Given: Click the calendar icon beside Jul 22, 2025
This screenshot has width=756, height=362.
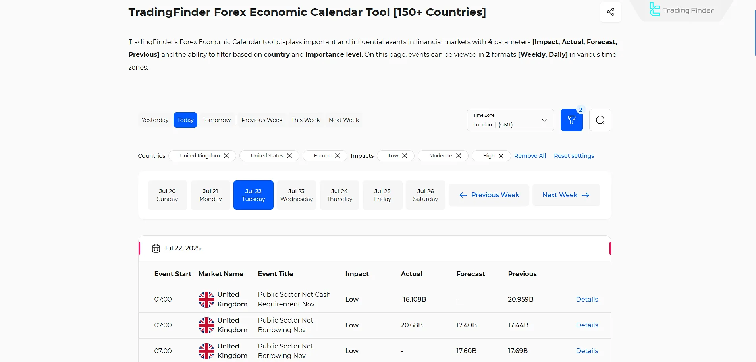Looking at the screenshot, I should coord(156,248).
